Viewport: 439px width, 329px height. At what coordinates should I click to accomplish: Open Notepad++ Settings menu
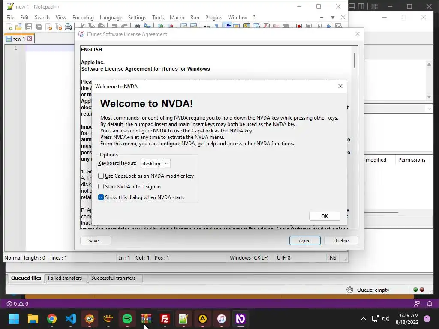[x=137, y=17]
